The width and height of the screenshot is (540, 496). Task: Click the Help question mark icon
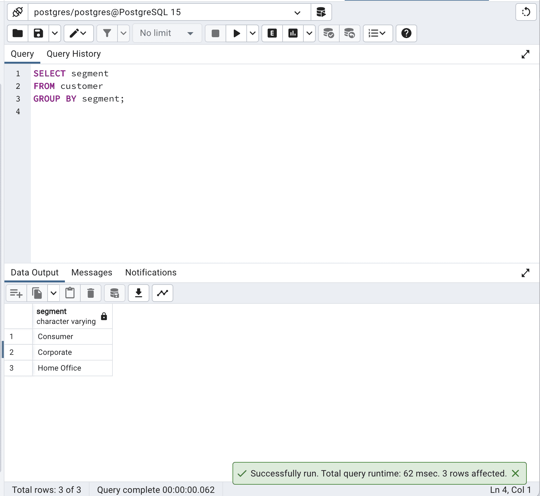[406, 33]
